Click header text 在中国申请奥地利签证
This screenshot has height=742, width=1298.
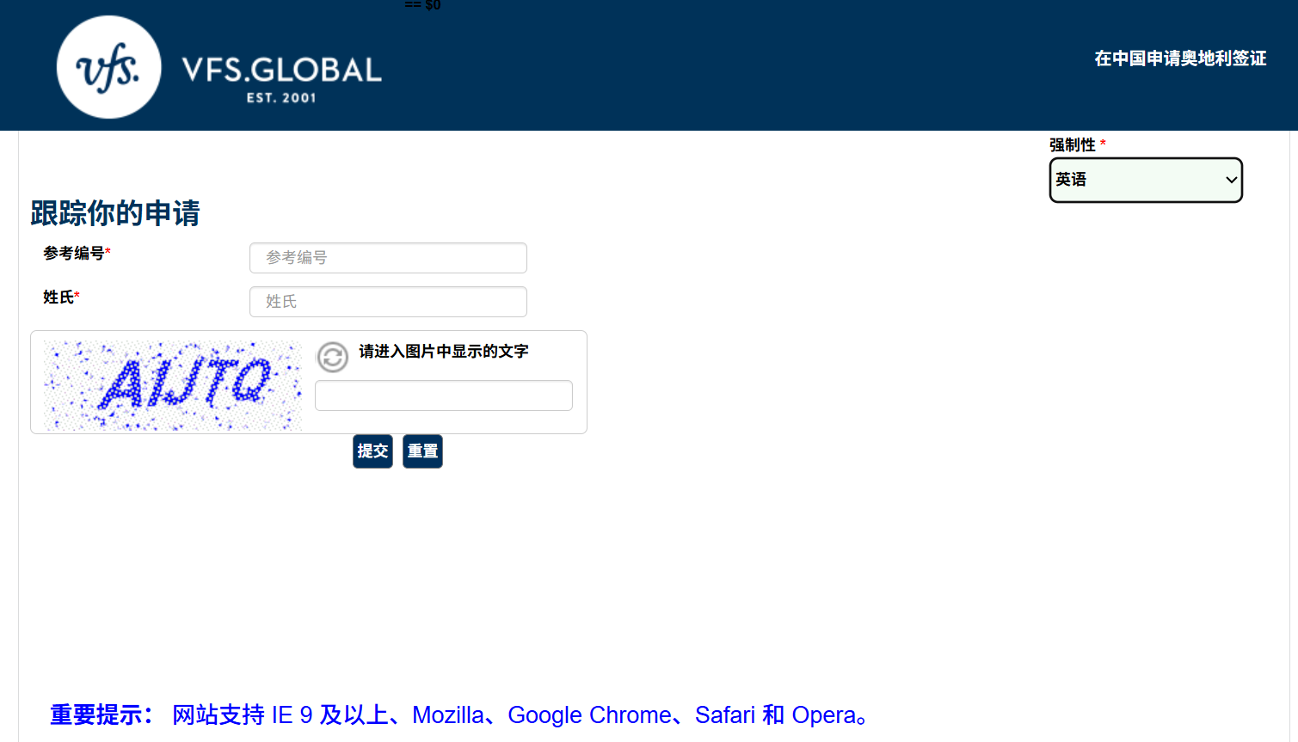tap(1179, 58)
